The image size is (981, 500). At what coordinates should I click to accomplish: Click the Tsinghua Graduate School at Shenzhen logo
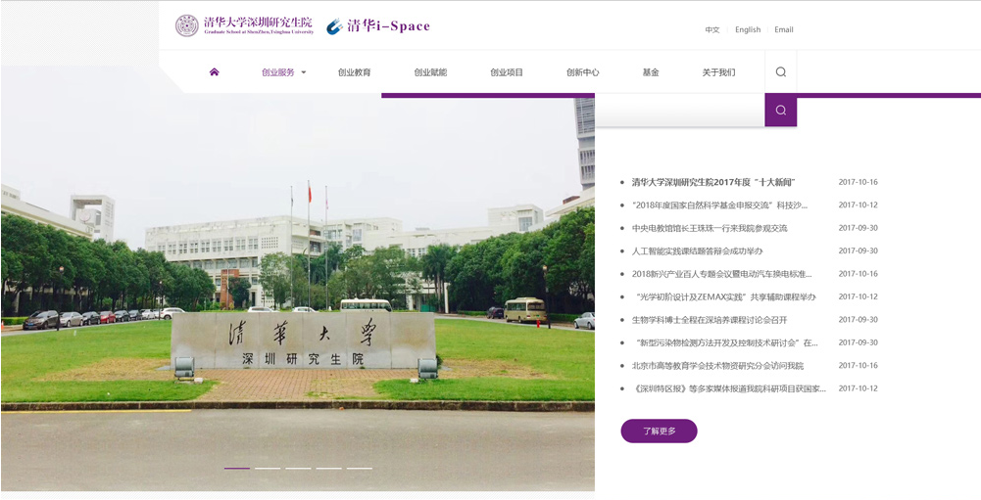(x=245, y=26)
